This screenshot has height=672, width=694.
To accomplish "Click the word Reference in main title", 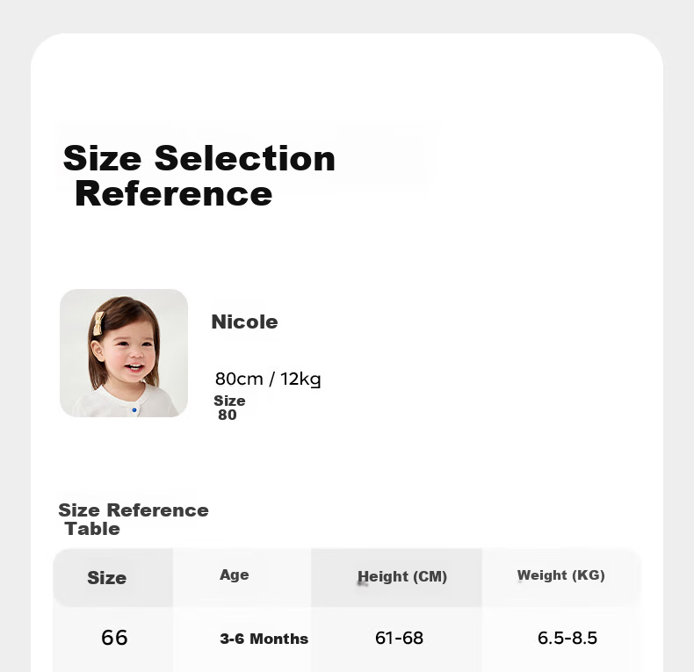I will click(x=174, y=194).
